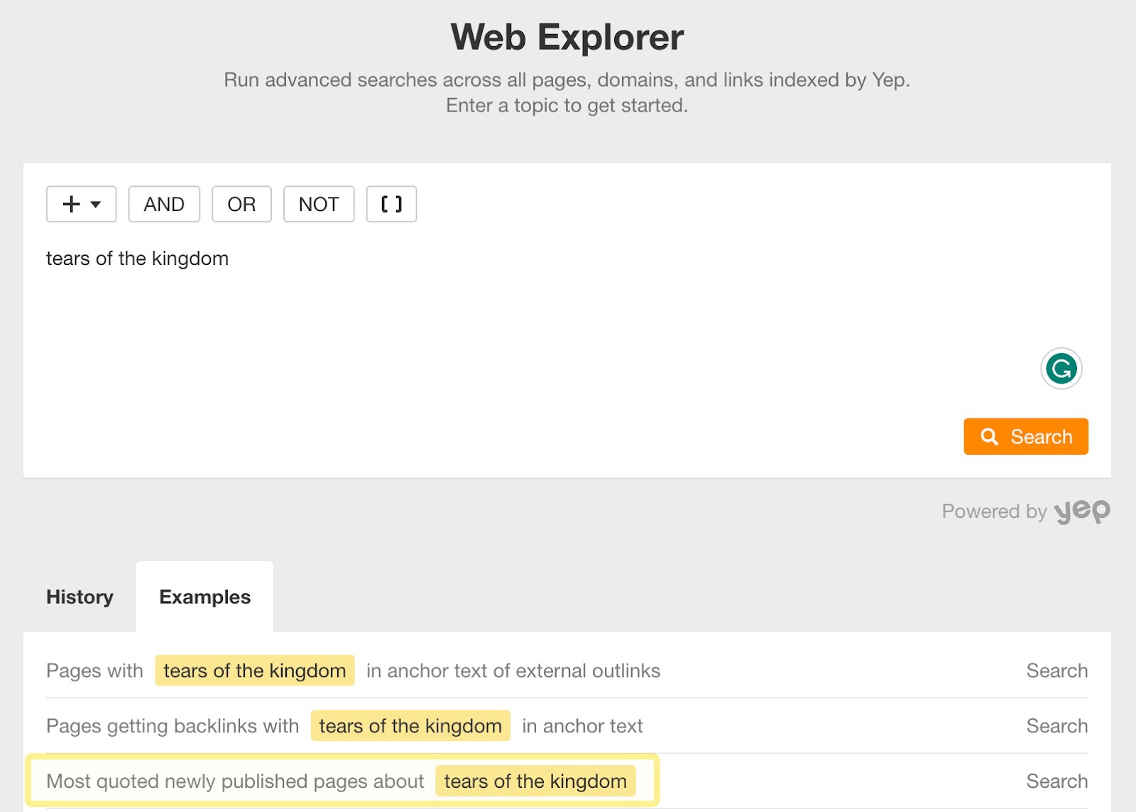Image resolution: width=1136 pixels, height=812 pixels.
Task: Click the plus icon to add an operator
Action: coord(70,204)
